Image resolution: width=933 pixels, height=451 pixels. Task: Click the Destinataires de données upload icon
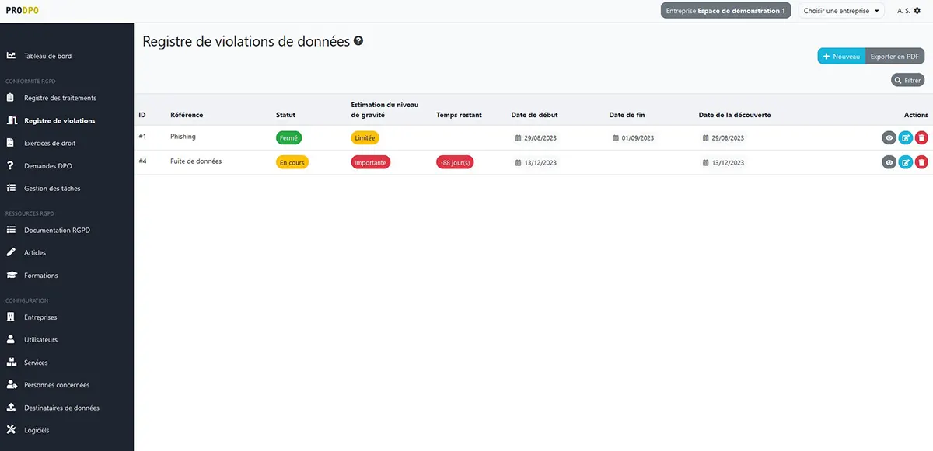click(11, 407)
